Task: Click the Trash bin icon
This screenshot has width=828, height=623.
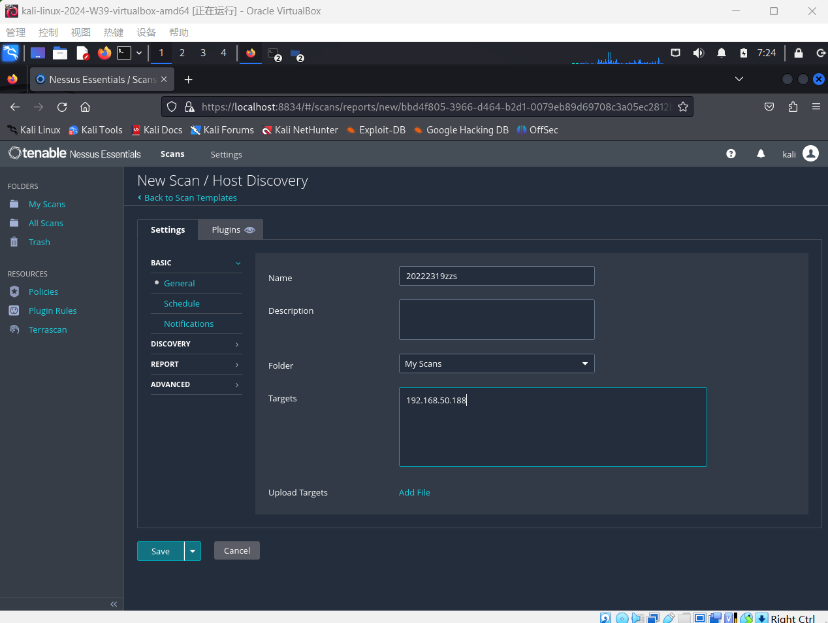Action: [14, 242]
